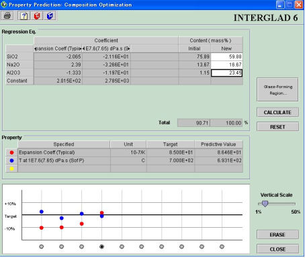This screenshot has width=305, height=258.
Task: Click the E7.6(7.65) dPa.s column header
Action: coord(106,48)
